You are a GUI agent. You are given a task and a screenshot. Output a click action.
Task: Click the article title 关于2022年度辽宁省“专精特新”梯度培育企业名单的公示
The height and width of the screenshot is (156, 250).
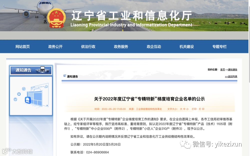coord(149,99)
